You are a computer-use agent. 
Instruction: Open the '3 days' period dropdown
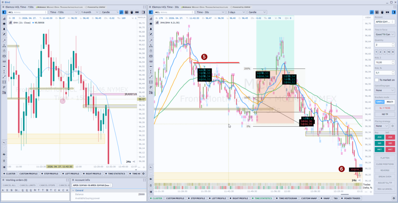(x=236, y=12)
